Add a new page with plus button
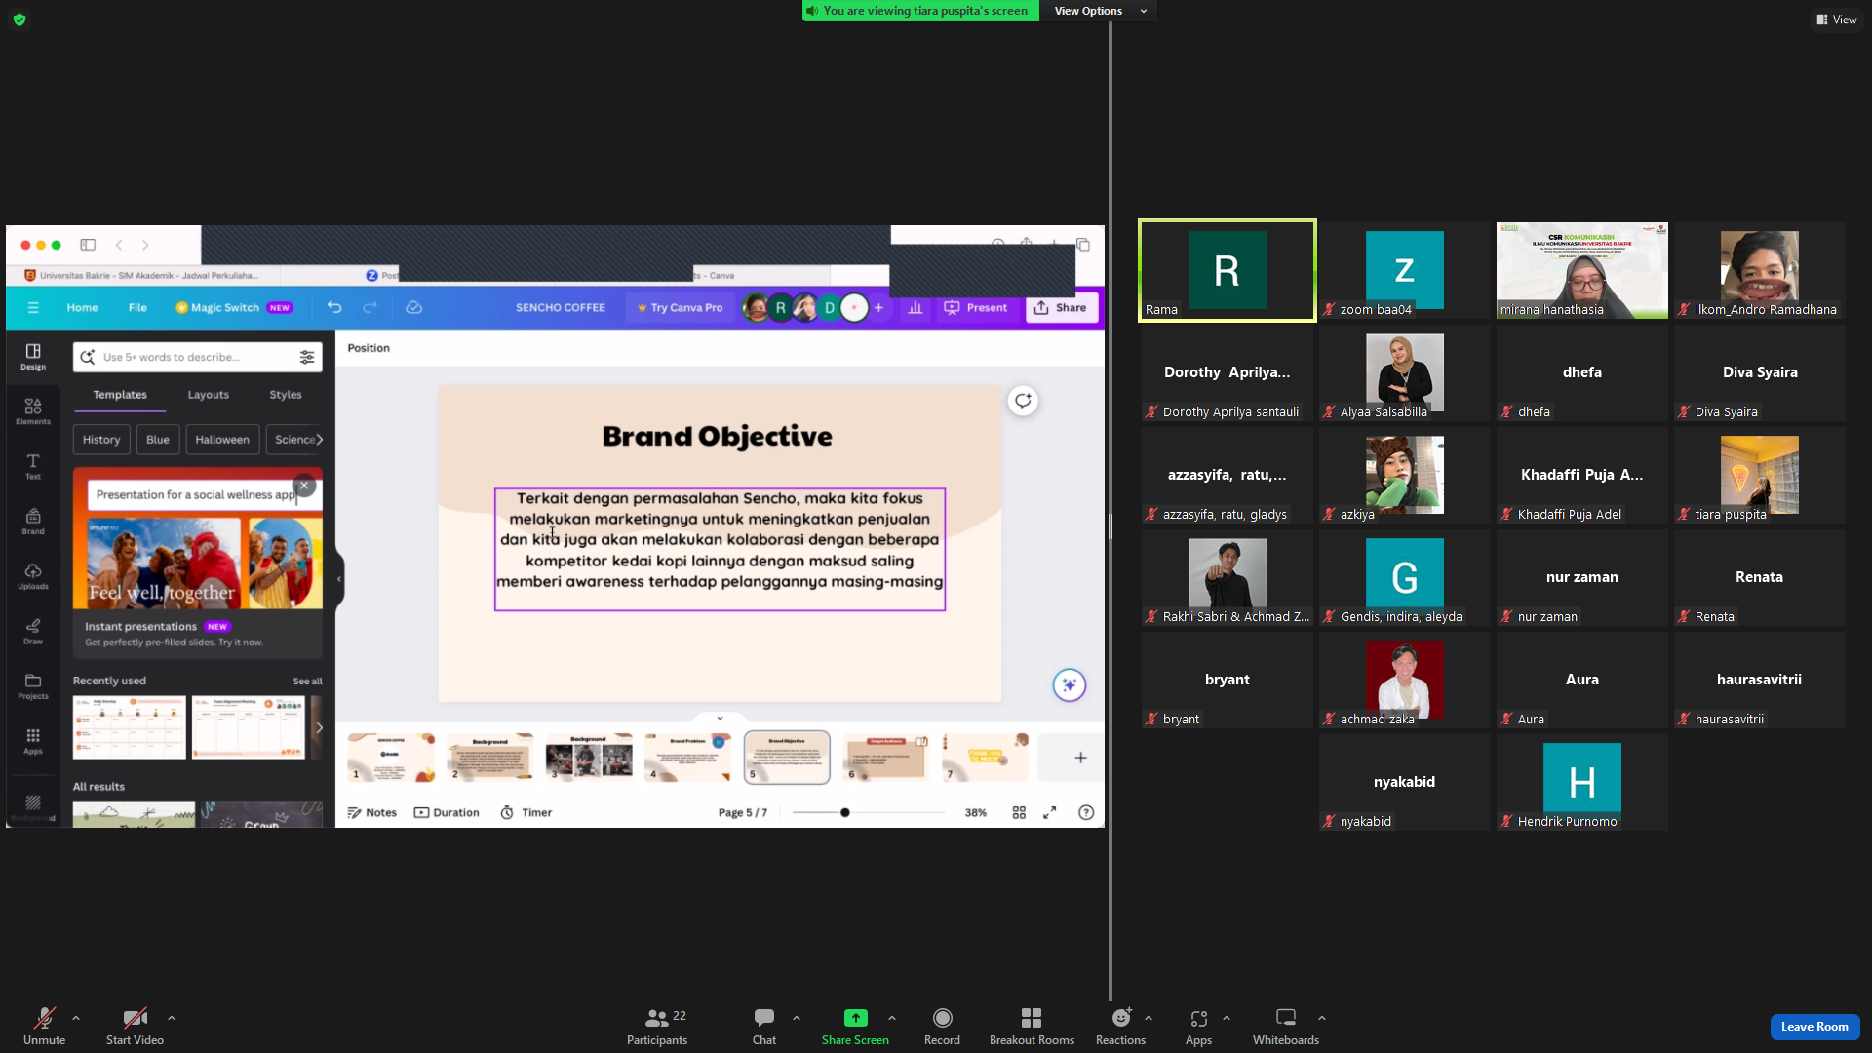The height and width of the screenshot is (1053, 1872). (x=1080, y=759)
